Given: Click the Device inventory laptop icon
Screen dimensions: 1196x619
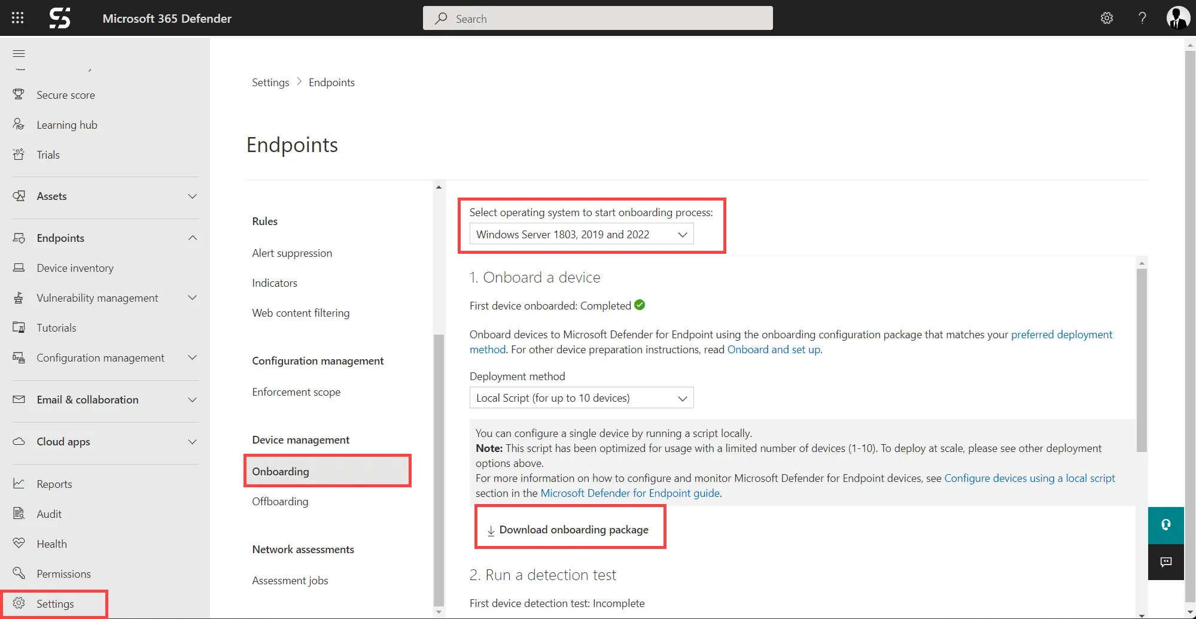Looking at the screenshot, I should coord(19,268).
